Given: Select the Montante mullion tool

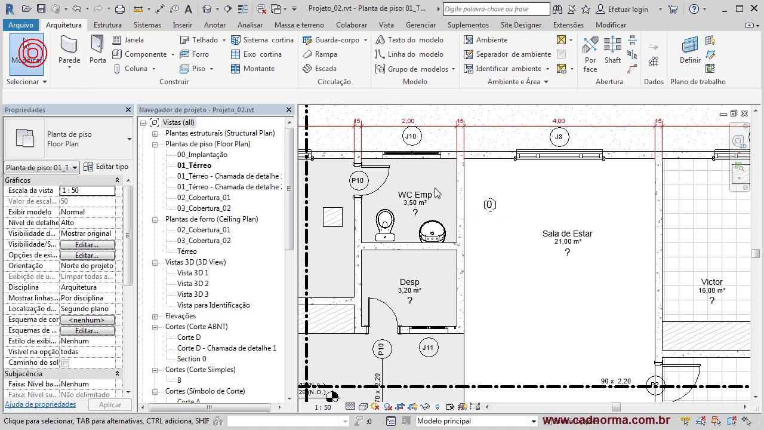Looking at the screenshot, I should (253, 69).
